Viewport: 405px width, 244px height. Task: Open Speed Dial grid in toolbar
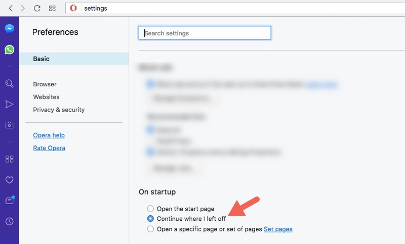coord(52,8)
